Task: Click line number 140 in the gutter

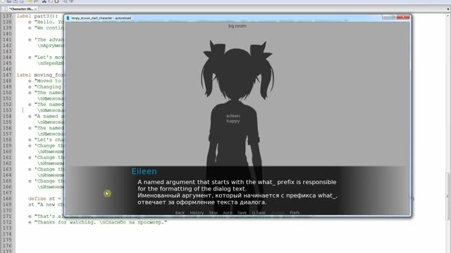Action: pos(7,34)
